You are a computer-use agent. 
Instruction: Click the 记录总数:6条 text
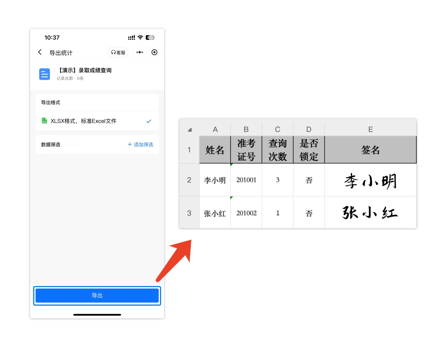tap(70, 78)
